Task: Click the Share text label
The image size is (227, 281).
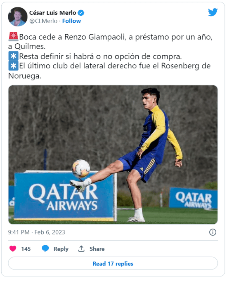Action: pos(97,249)
